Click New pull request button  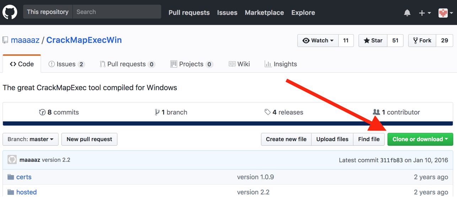pos(89,139)
